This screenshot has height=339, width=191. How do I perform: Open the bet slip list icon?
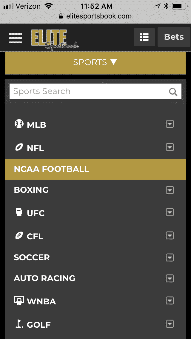(144, 37)
